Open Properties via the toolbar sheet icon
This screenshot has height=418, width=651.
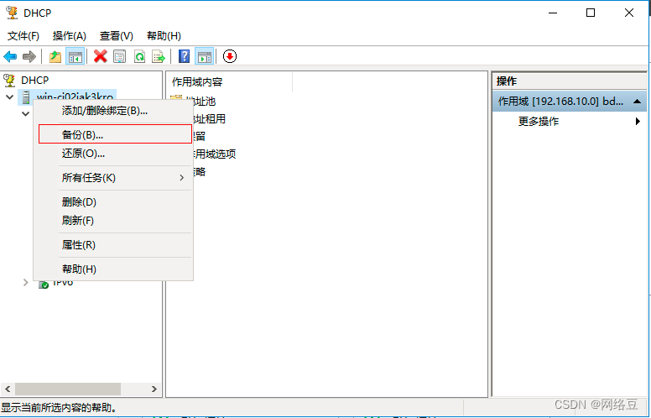point(120,56)
